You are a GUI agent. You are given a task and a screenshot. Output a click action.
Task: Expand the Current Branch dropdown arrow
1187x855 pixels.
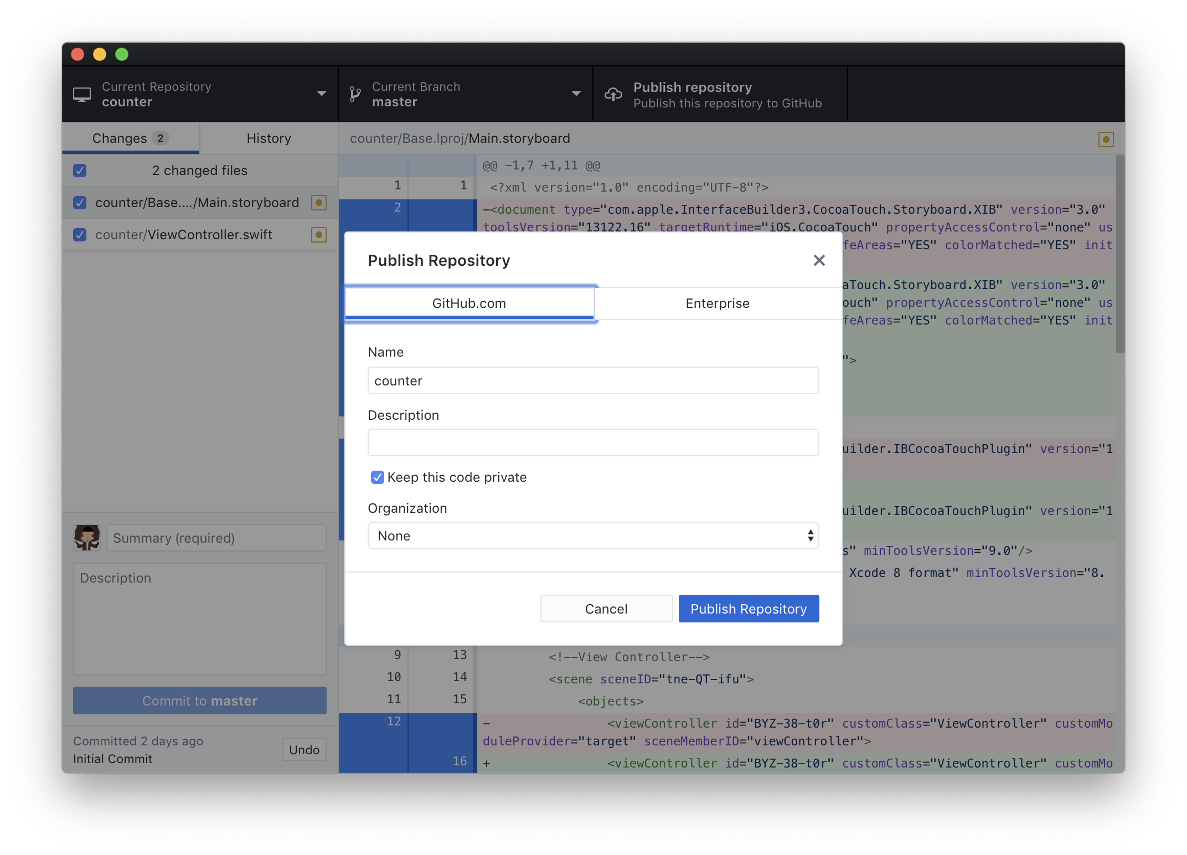point(576,94)
